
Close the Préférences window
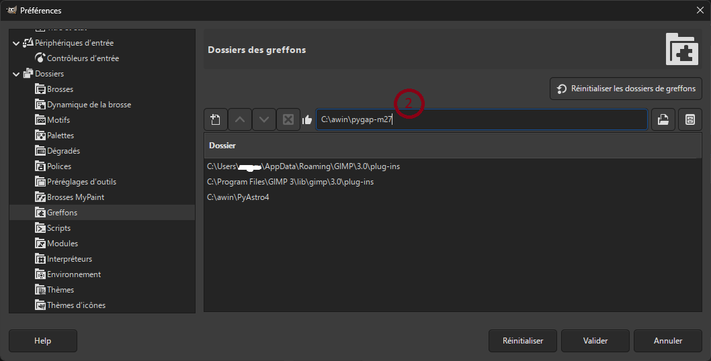coord(700,10)
